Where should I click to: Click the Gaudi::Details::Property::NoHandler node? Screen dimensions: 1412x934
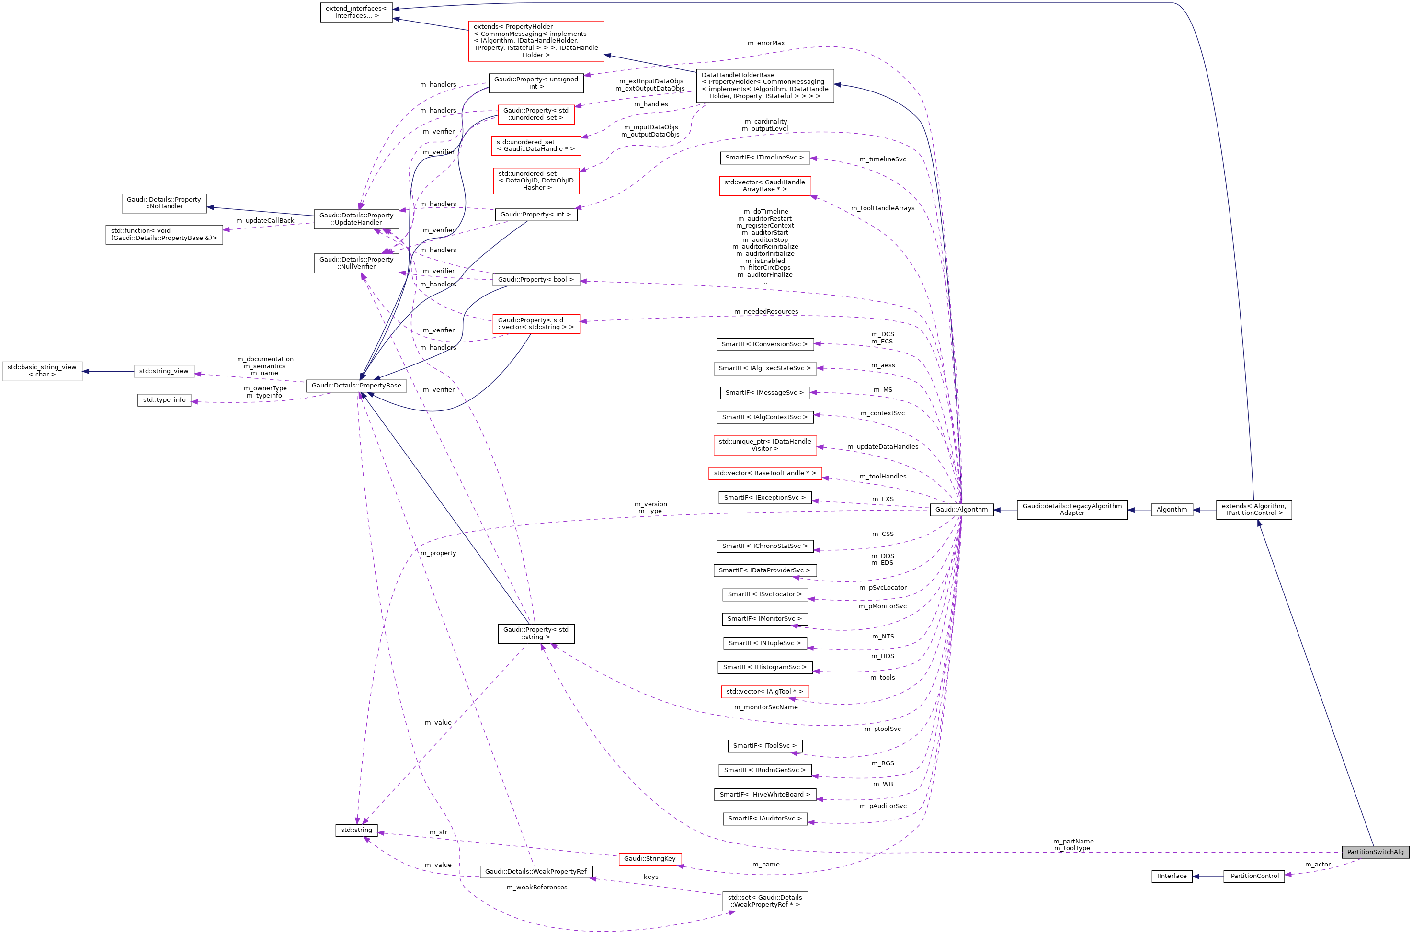coord(164,203)
